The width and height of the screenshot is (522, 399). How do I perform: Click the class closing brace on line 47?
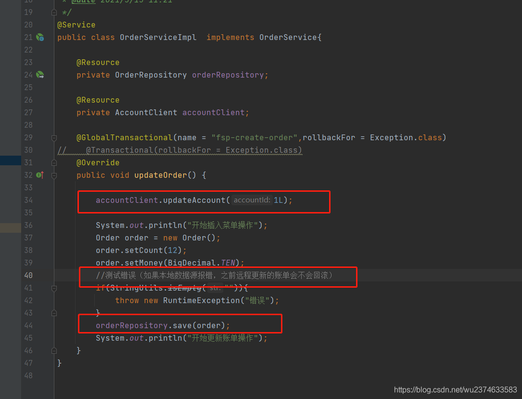point(59,363)
